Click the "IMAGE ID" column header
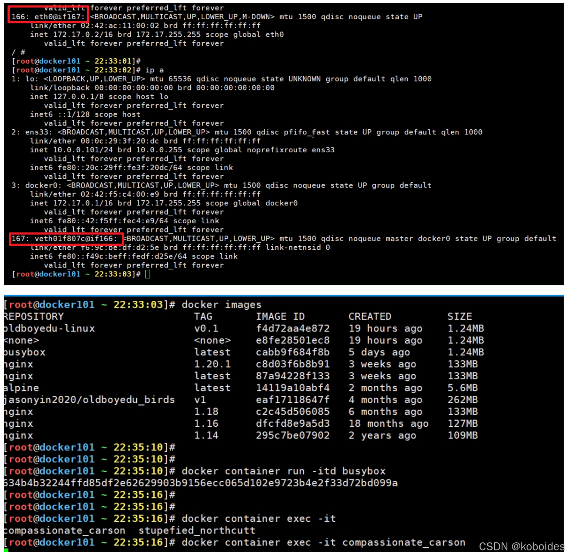The height and width of the screenshot is (556, 567). (x=280, y=317)
